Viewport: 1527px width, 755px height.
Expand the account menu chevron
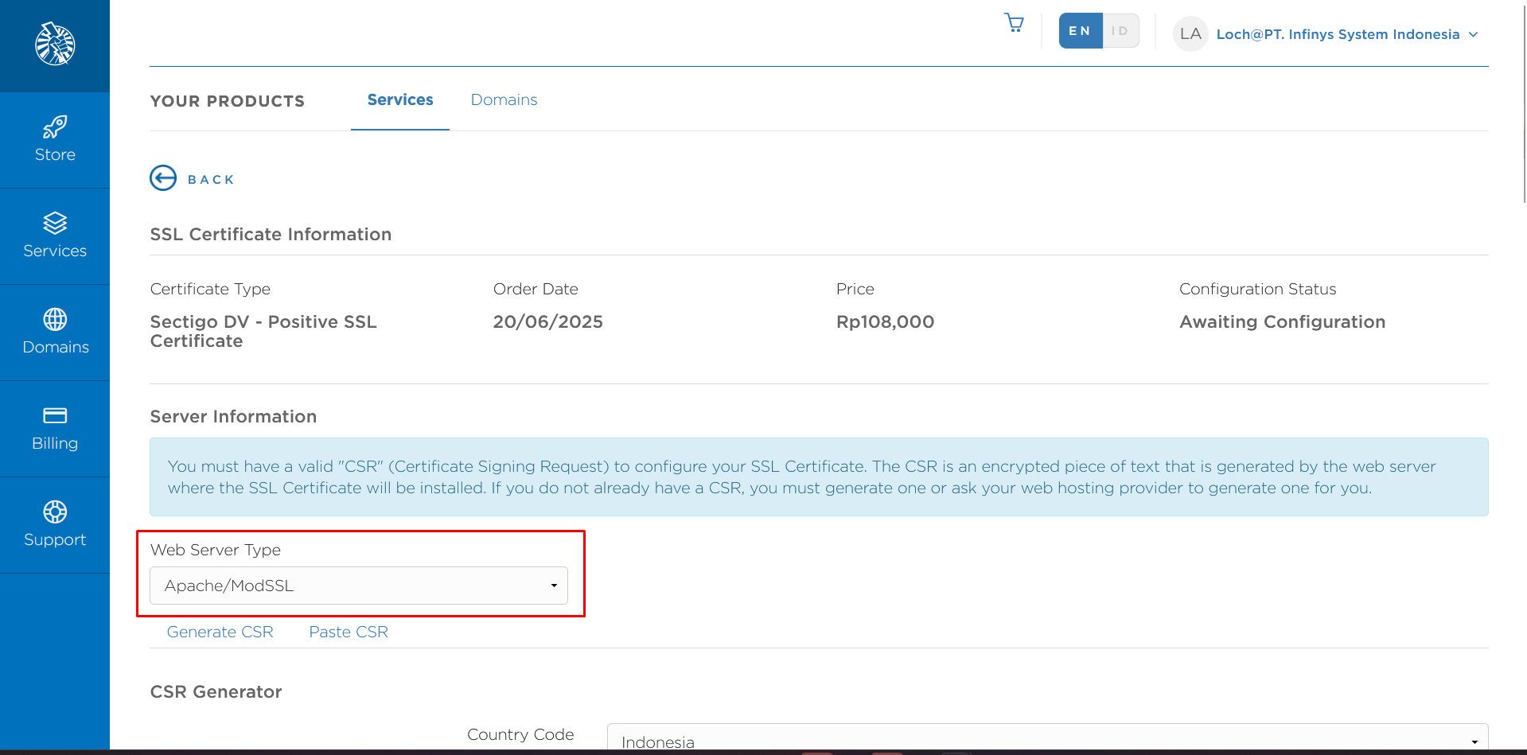pos(1474,35)
